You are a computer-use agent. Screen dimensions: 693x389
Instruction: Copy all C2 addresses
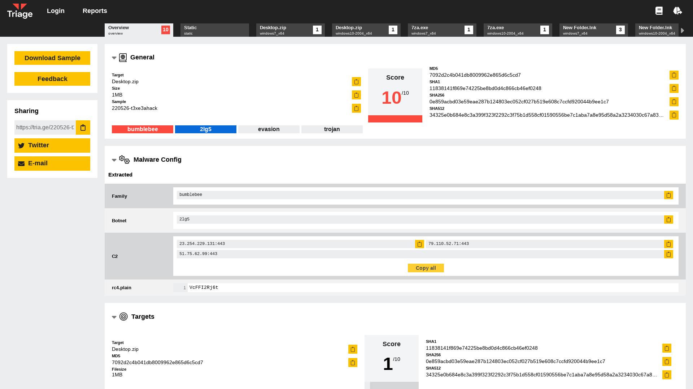[426, 268]
